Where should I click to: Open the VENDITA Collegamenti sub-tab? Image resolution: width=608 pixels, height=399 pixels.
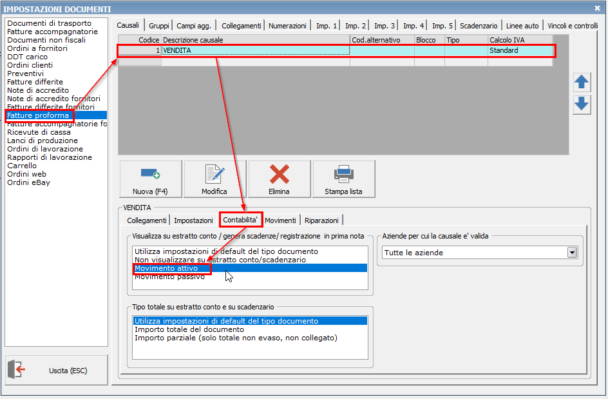point(147,220)
